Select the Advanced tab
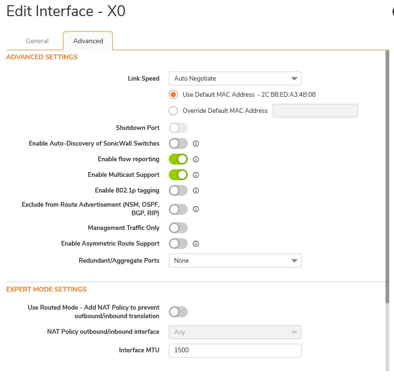 point(88,41)
